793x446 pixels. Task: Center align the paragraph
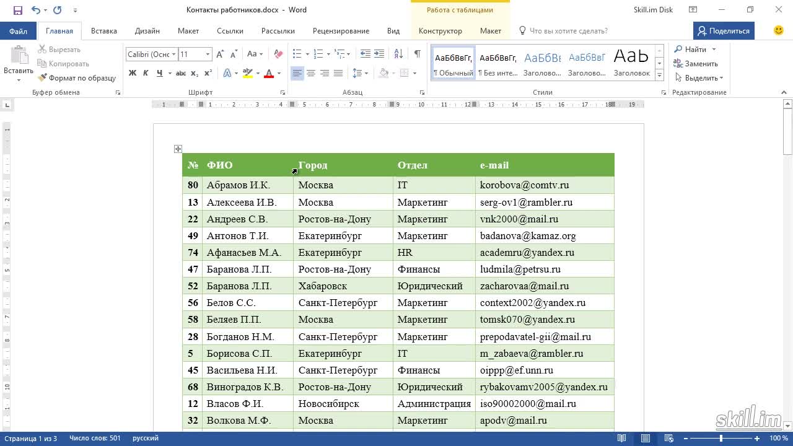point(311,73)
